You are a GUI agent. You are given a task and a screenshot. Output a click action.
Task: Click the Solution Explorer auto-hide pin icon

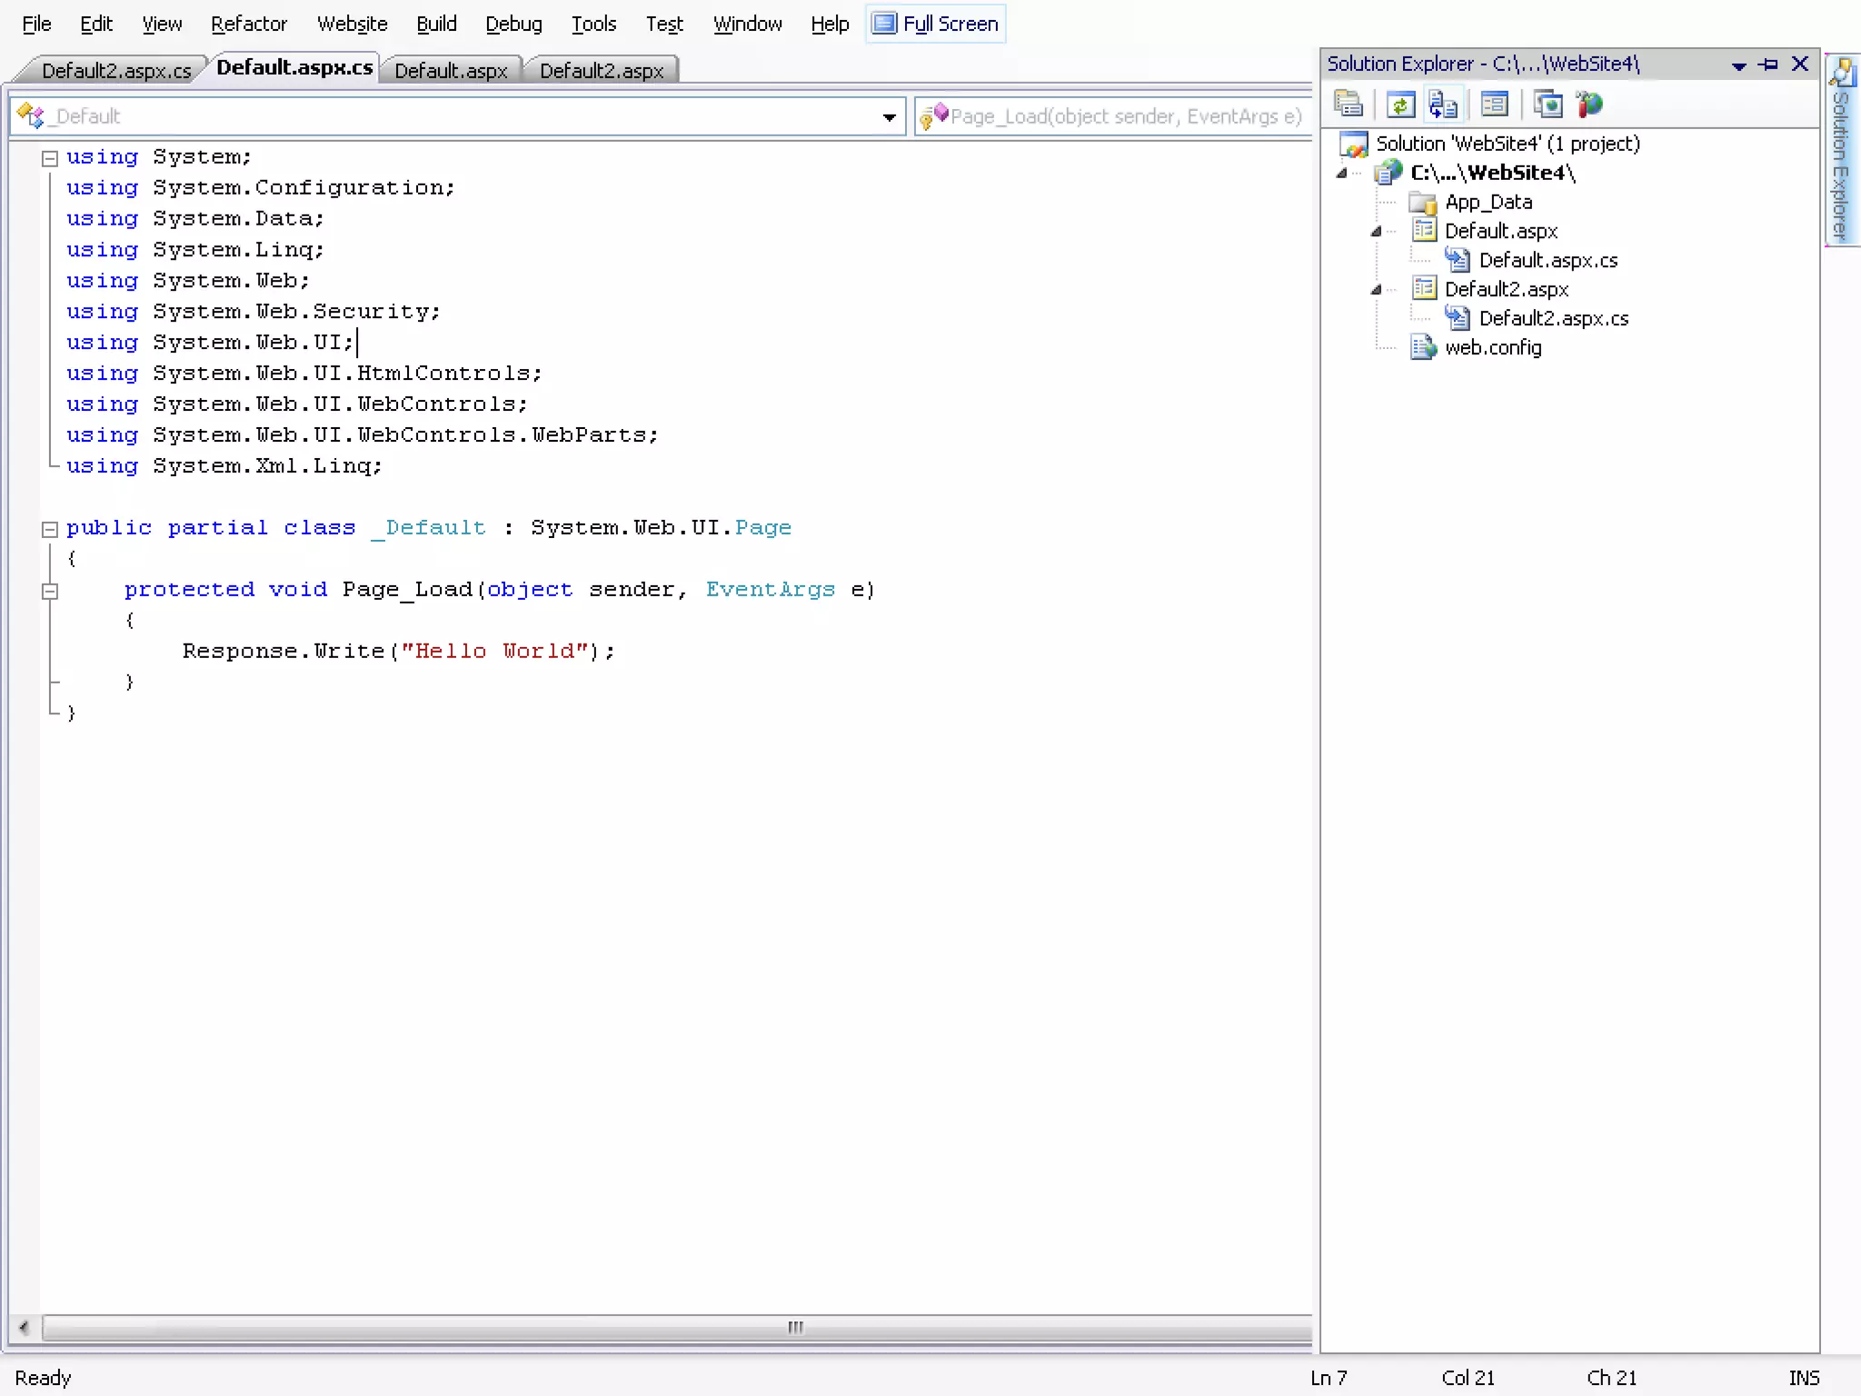tap(1768, 65)
